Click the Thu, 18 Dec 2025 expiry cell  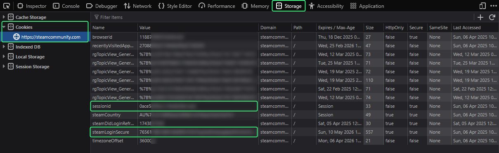(x=340, y=37)
